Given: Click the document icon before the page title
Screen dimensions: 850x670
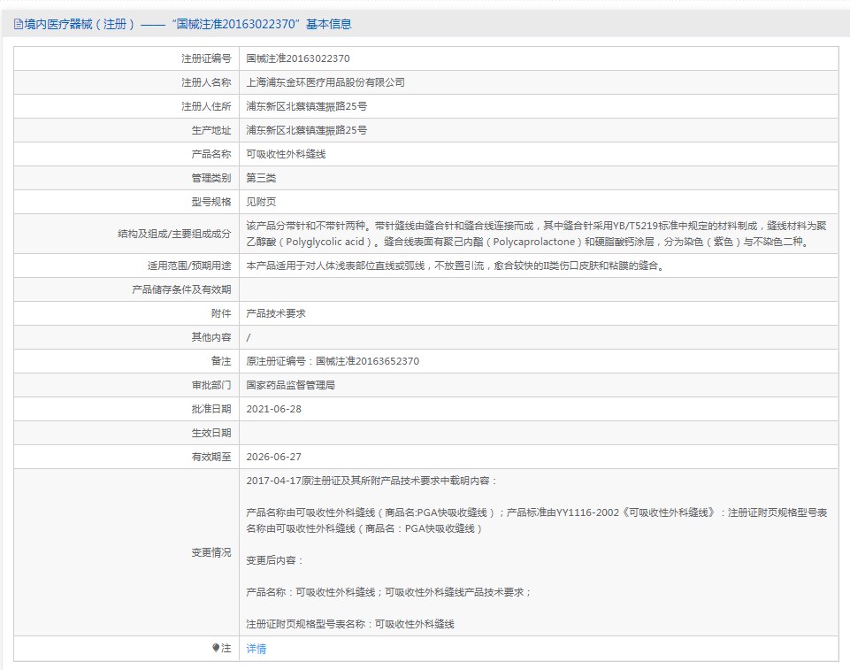Looking at the screenshot, I should (18, 25).
